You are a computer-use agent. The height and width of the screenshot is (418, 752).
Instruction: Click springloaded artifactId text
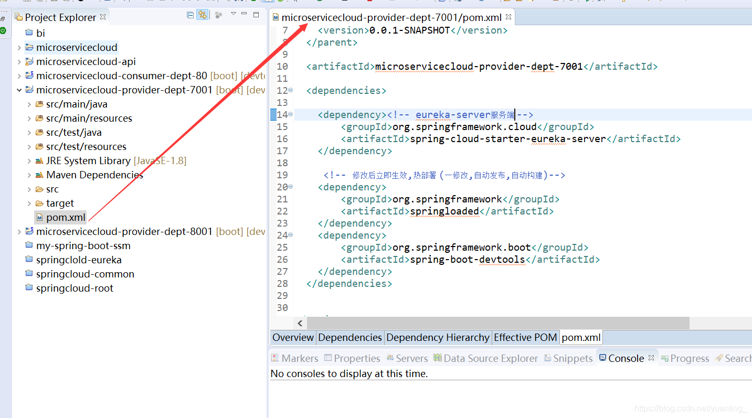click(444, 211)
